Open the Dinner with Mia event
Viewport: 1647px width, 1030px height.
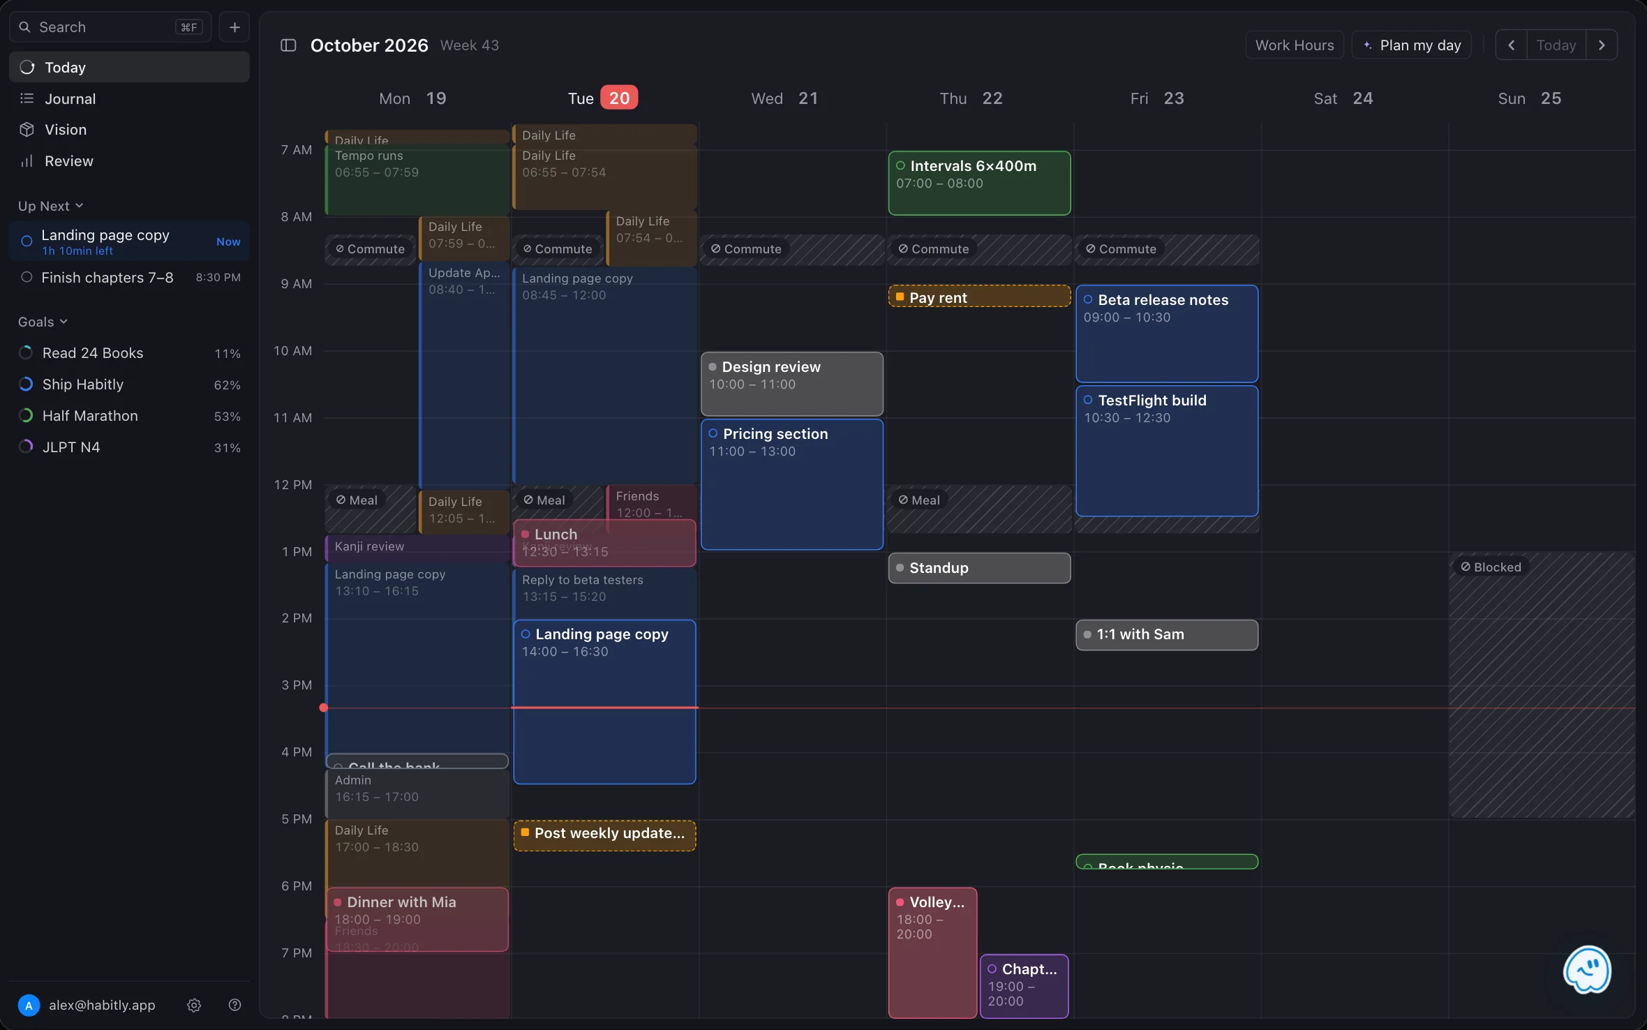tap(417, 919)
